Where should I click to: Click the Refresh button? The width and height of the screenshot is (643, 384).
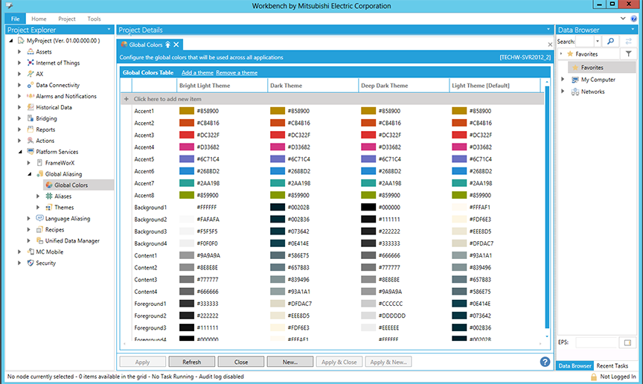click(191, 362)
